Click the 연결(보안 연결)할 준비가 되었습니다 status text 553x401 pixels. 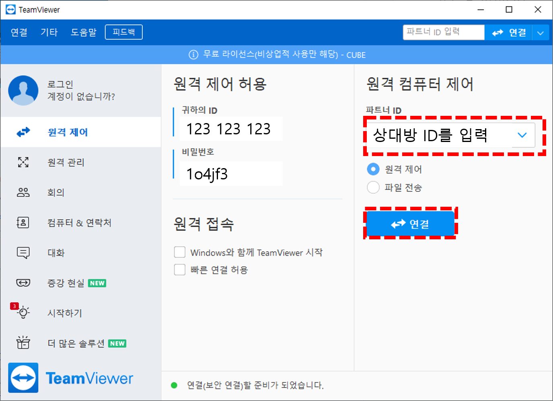point(255,385)
